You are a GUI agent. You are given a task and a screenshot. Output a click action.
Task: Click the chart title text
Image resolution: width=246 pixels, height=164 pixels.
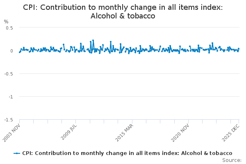[x=123, y=12]
